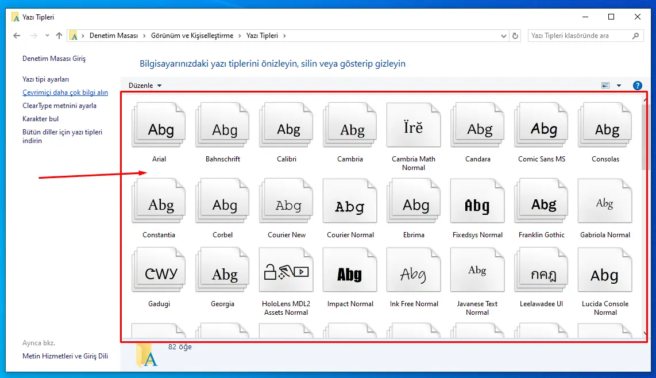Select the Courier Normal font icon

(350, 200)
